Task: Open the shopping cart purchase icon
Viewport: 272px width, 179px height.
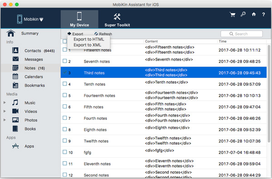Action: 233,14
